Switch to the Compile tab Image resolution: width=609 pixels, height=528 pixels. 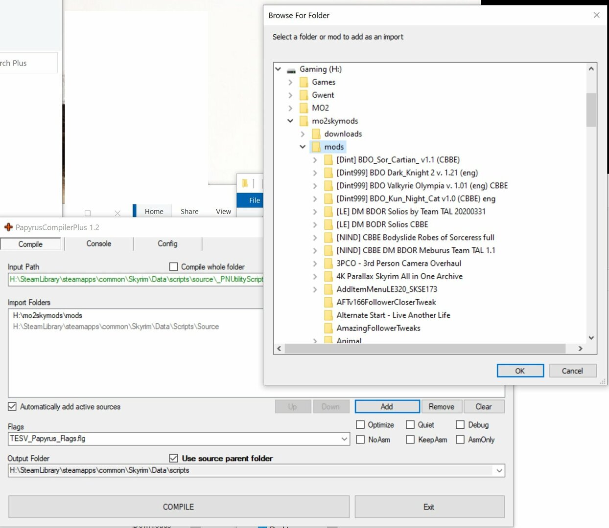[x=30, y=244]
